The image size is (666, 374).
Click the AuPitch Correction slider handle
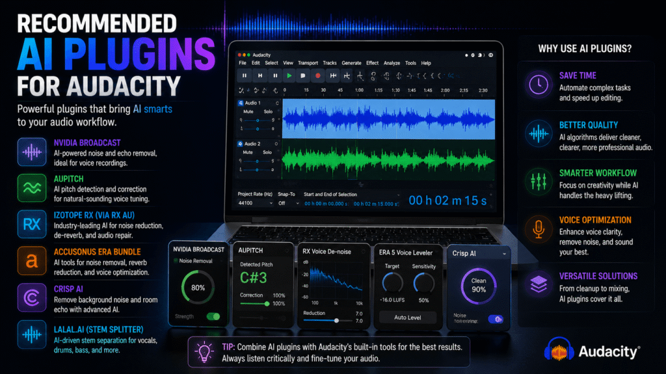pyautogui.click(x=267, y=304)
